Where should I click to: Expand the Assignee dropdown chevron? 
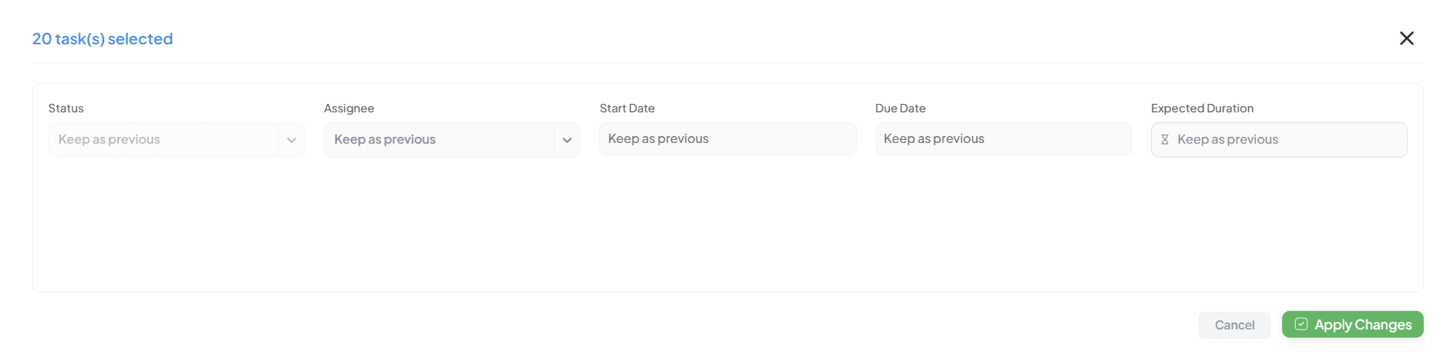567,140
